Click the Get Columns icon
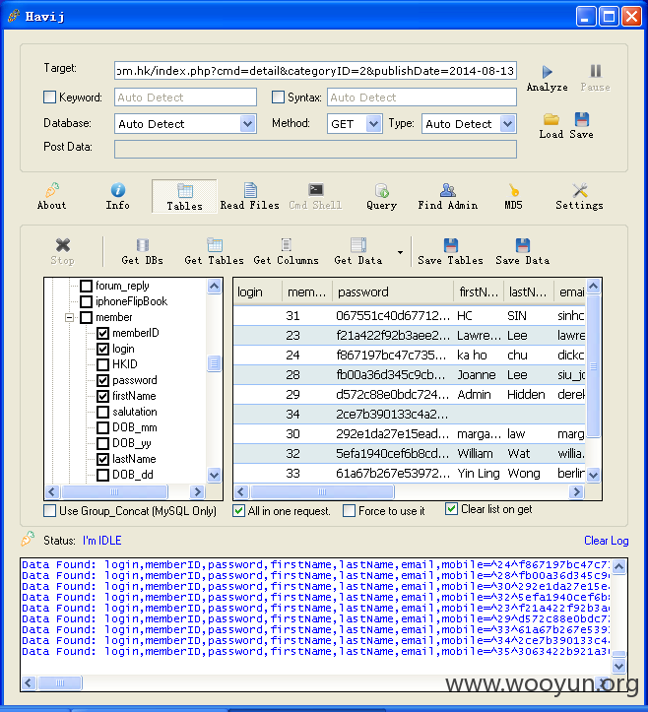This screenshot has width=648, height=712. point(286,245)
